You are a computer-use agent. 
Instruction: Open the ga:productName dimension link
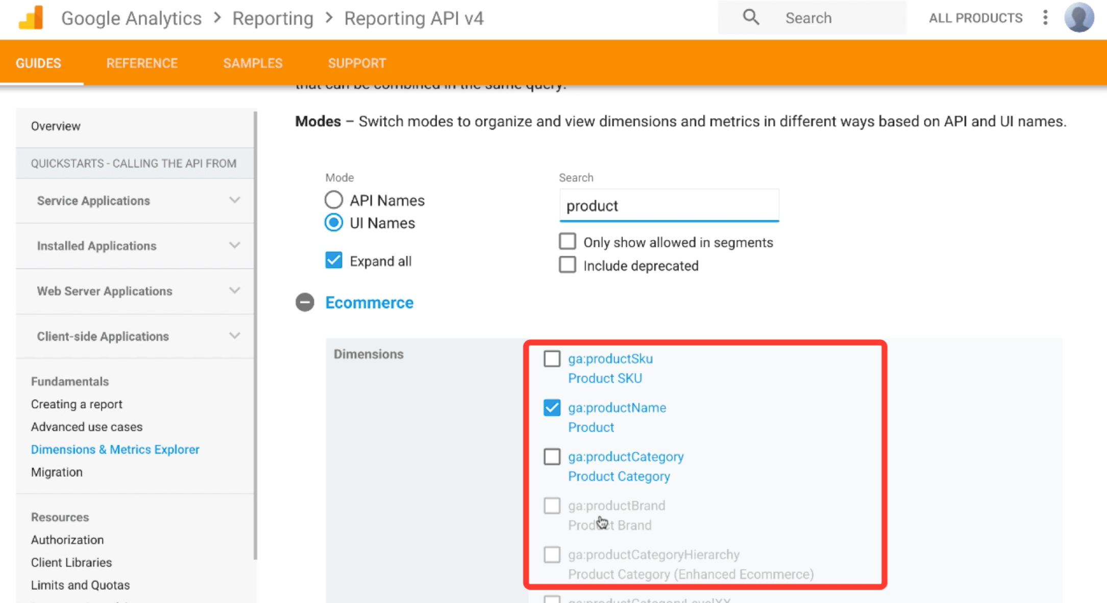[617, 408]
